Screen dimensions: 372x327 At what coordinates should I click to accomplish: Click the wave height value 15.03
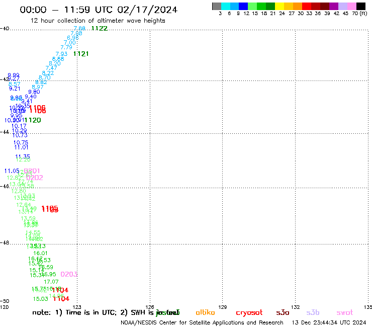point(41,299)
